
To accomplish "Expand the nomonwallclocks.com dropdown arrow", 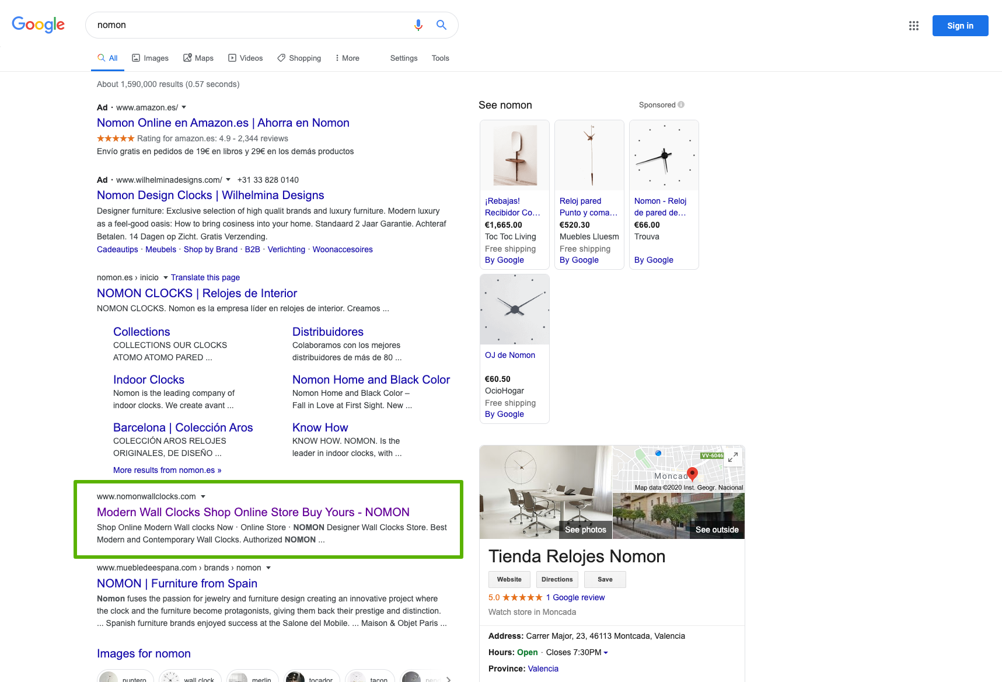I will point(203,496).
